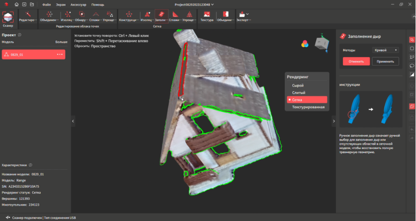Enable Текстурированная rendering mode
This screenshot has width=416, height=221.
(308, 107)
